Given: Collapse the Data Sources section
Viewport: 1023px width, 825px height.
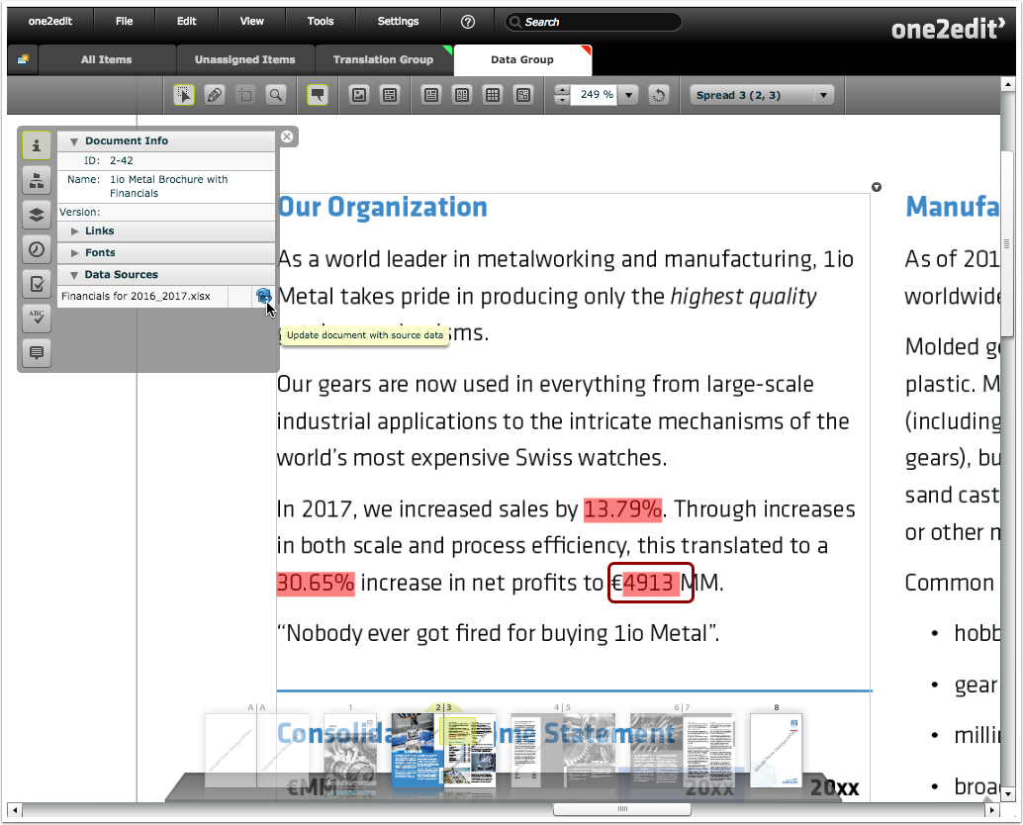Looking at the screenshot, I should tap(74, 275).
